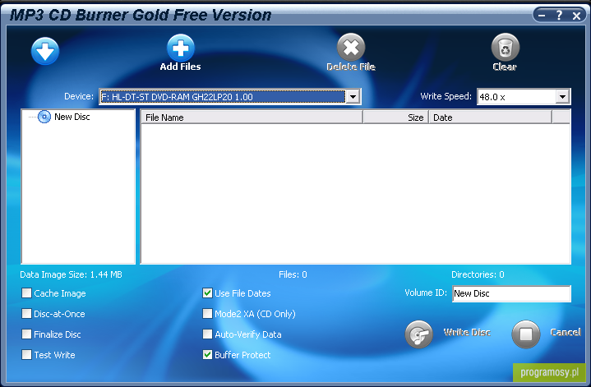The image size is (591, 387).
Task: Enable the Auto-Verify Data checkbox
Action: [x=207, y=334]
